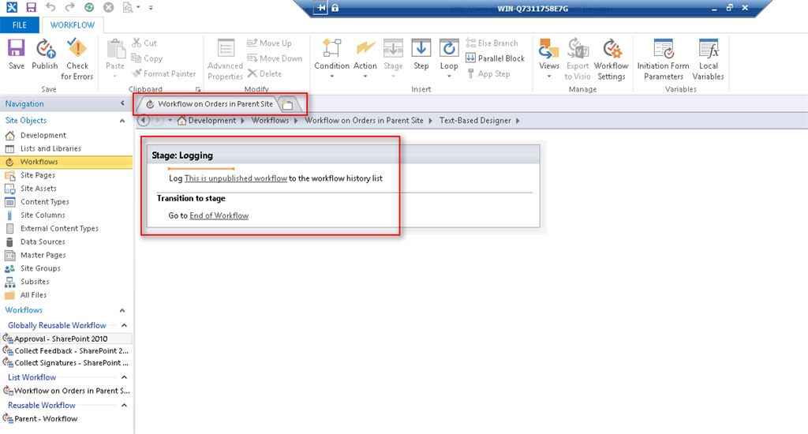Click 'This is unpublished workflow' link
808x434 pixels.
coord(235,178)
